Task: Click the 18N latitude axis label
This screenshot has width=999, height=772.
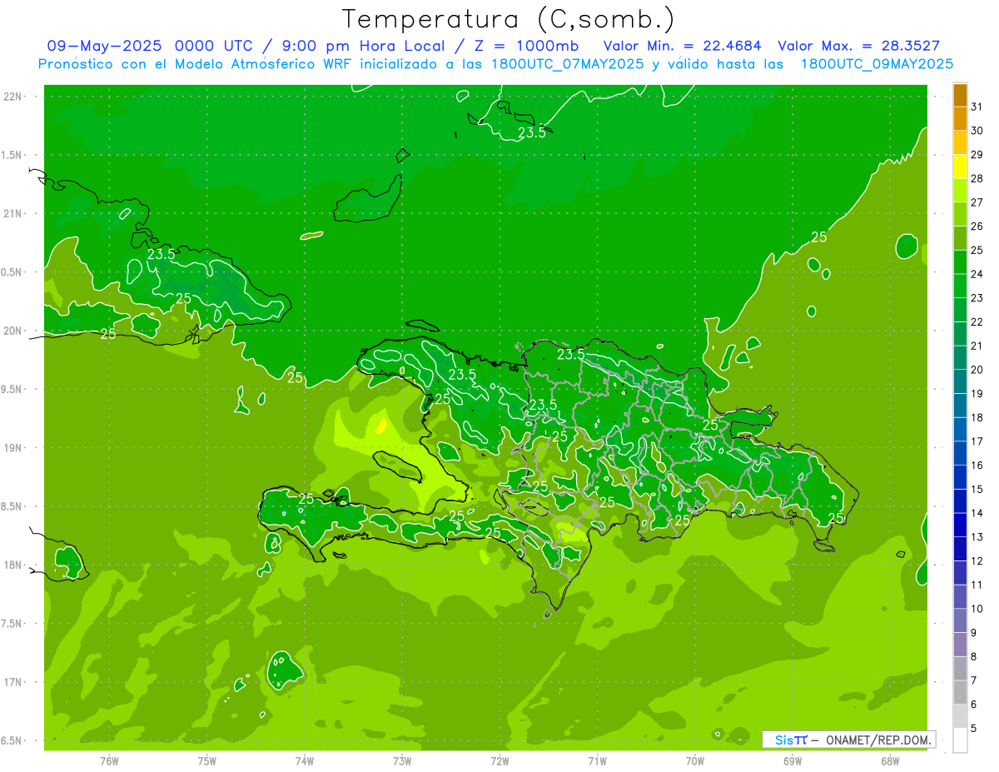Action: pos(14,565)
